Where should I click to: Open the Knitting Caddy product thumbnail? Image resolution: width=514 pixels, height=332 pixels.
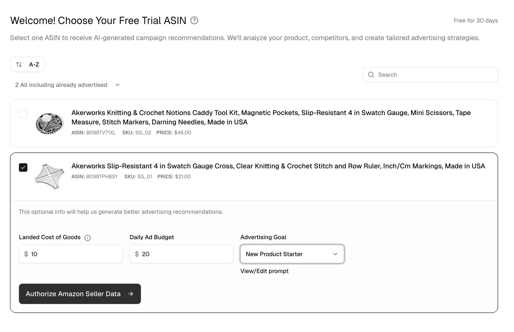49,123
